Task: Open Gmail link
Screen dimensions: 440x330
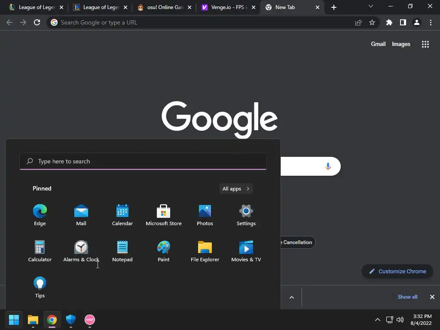Action: pyautogui.click(x=378, y=44)
